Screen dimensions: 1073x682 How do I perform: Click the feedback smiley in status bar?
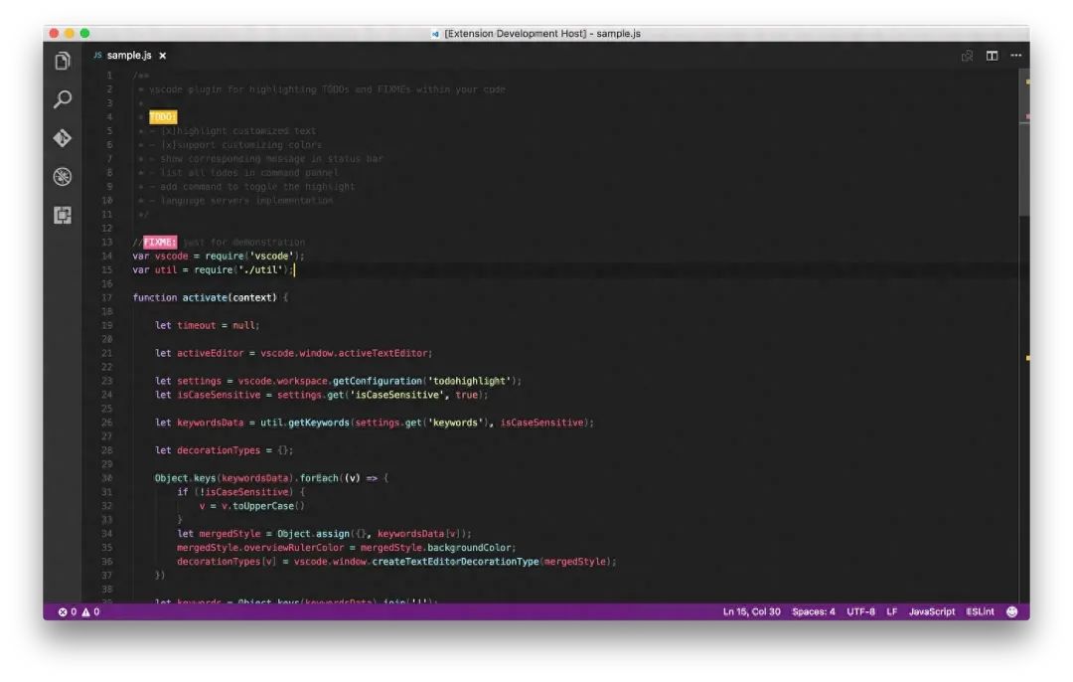tap(1012, 611)
